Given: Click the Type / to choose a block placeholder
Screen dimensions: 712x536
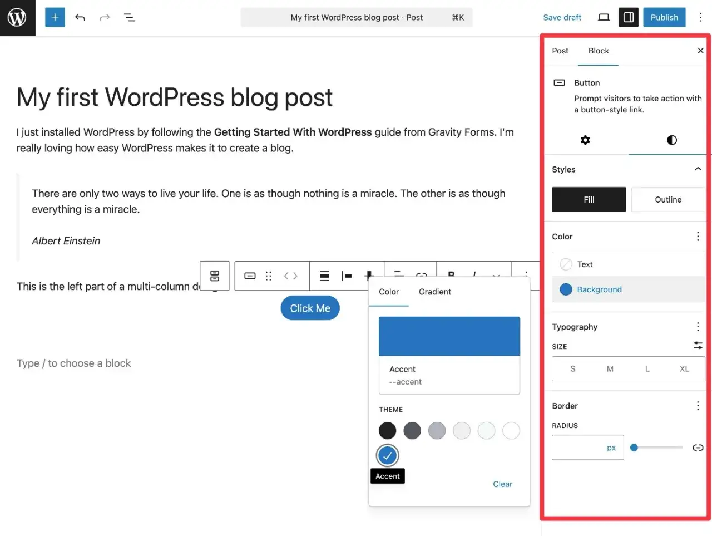Looking at the screenshot, I should coord(73,363).
